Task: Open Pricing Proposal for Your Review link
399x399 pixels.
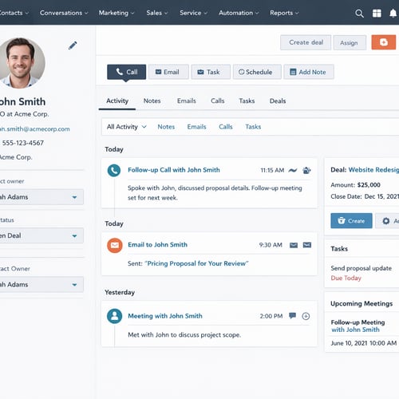Action: pos(196,263)
